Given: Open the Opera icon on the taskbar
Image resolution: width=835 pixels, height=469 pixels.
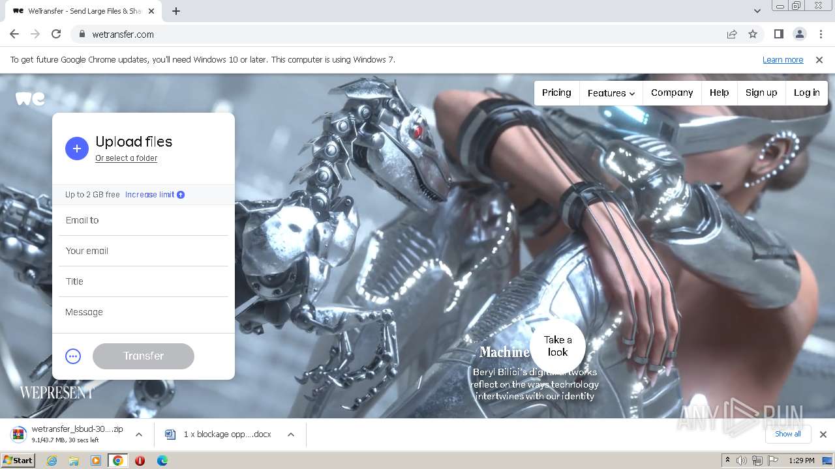Looking at the screenshot, I should click(140, 461).
